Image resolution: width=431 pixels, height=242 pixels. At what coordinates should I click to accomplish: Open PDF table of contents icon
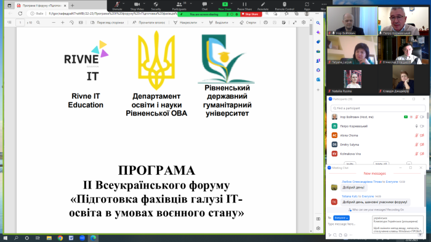click(9, 23)
